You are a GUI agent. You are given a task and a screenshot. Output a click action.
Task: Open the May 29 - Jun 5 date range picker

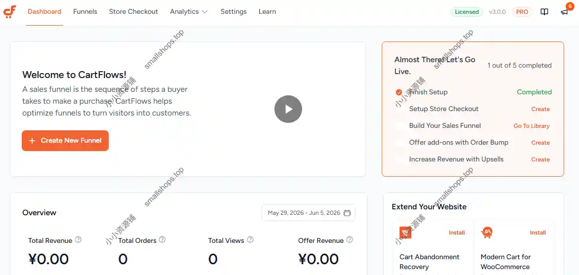pos(309,213)
